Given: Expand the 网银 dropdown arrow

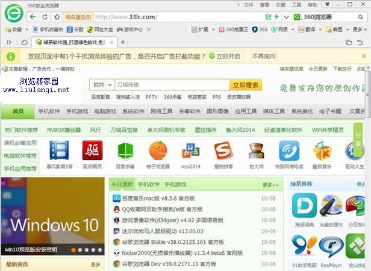Looking at the screenshot, I should coord(293,30).
